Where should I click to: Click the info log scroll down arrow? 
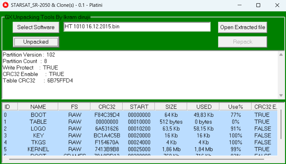(281, 95)
